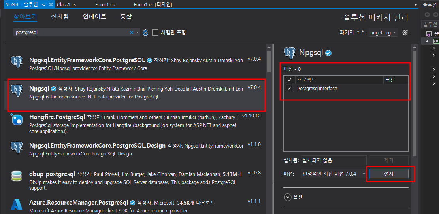Close the NuGet - 솔루션 tab
This screenshot has width=439, height=214.
[x=51, y=4]
